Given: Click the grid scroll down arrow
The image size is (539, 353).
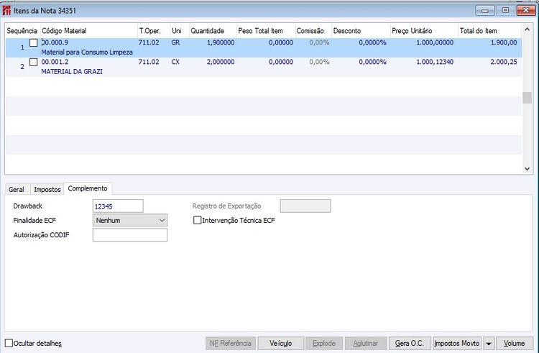Looking at the screenshot, I should point(527,169).
